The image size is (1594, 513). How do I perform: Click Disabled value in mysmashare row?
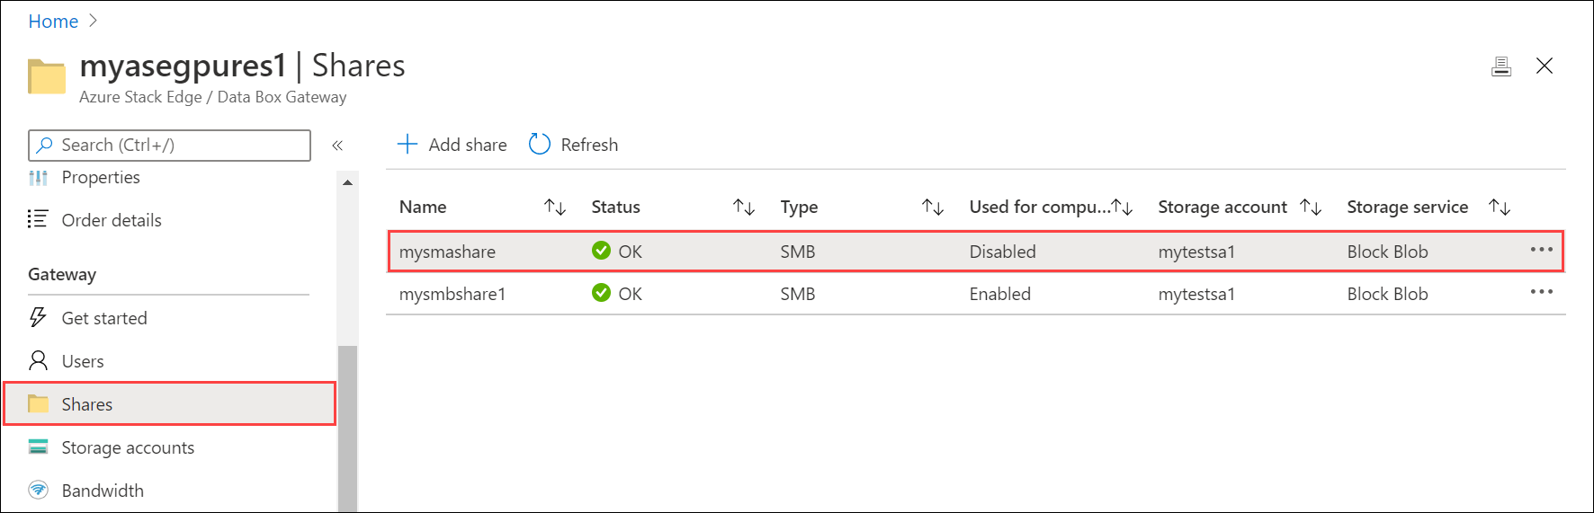point(1002,252)
